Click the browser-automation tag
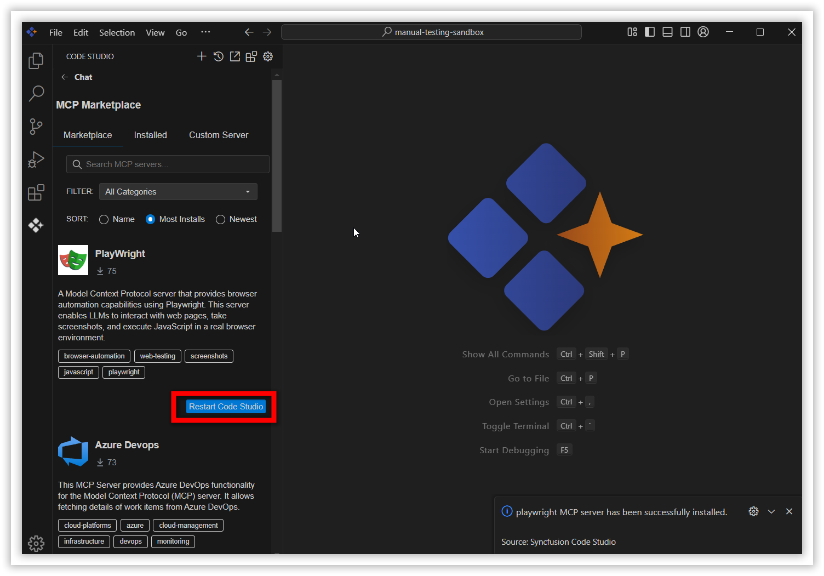 click(94, 356)
